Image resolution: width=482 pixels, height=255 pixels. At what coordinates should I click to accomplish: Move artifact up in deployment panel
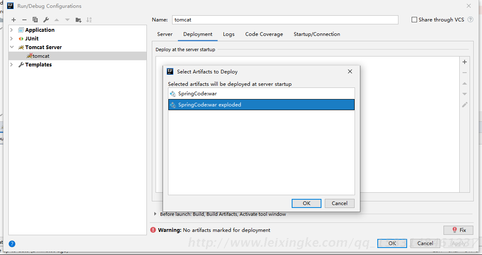(465, 83)
